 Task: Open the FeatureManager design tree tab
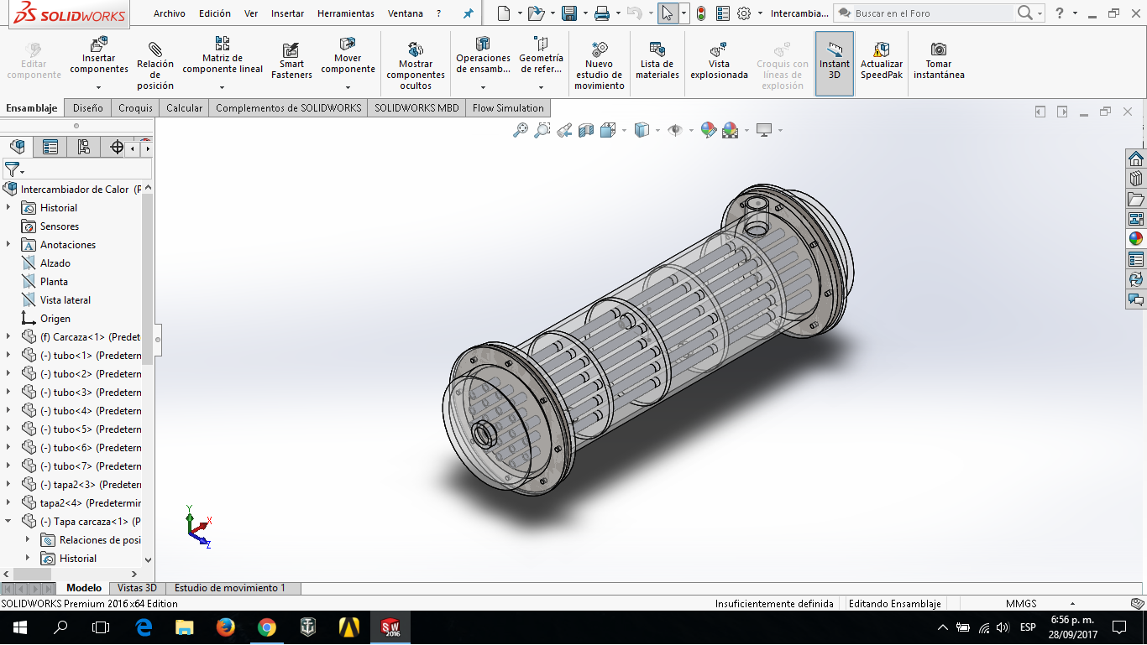(x=18, y=148)
